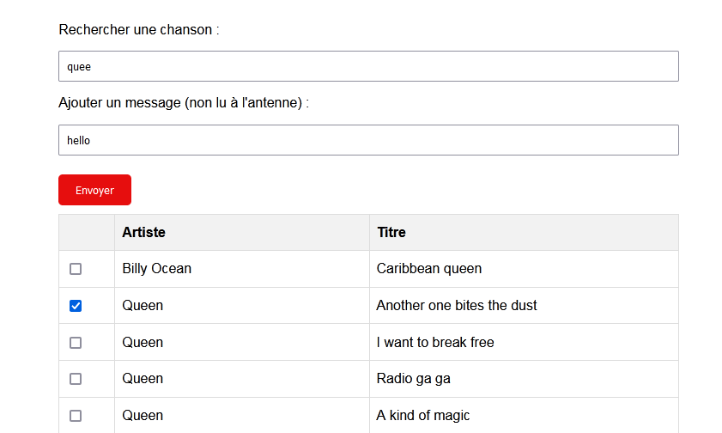Click the Artiste column header
Screen dimensions: 722x433
click(144, 232)
